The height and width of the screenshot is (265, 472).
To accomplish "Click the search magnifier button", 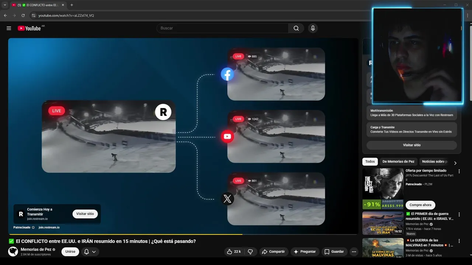I will click(x=296, y=28).
